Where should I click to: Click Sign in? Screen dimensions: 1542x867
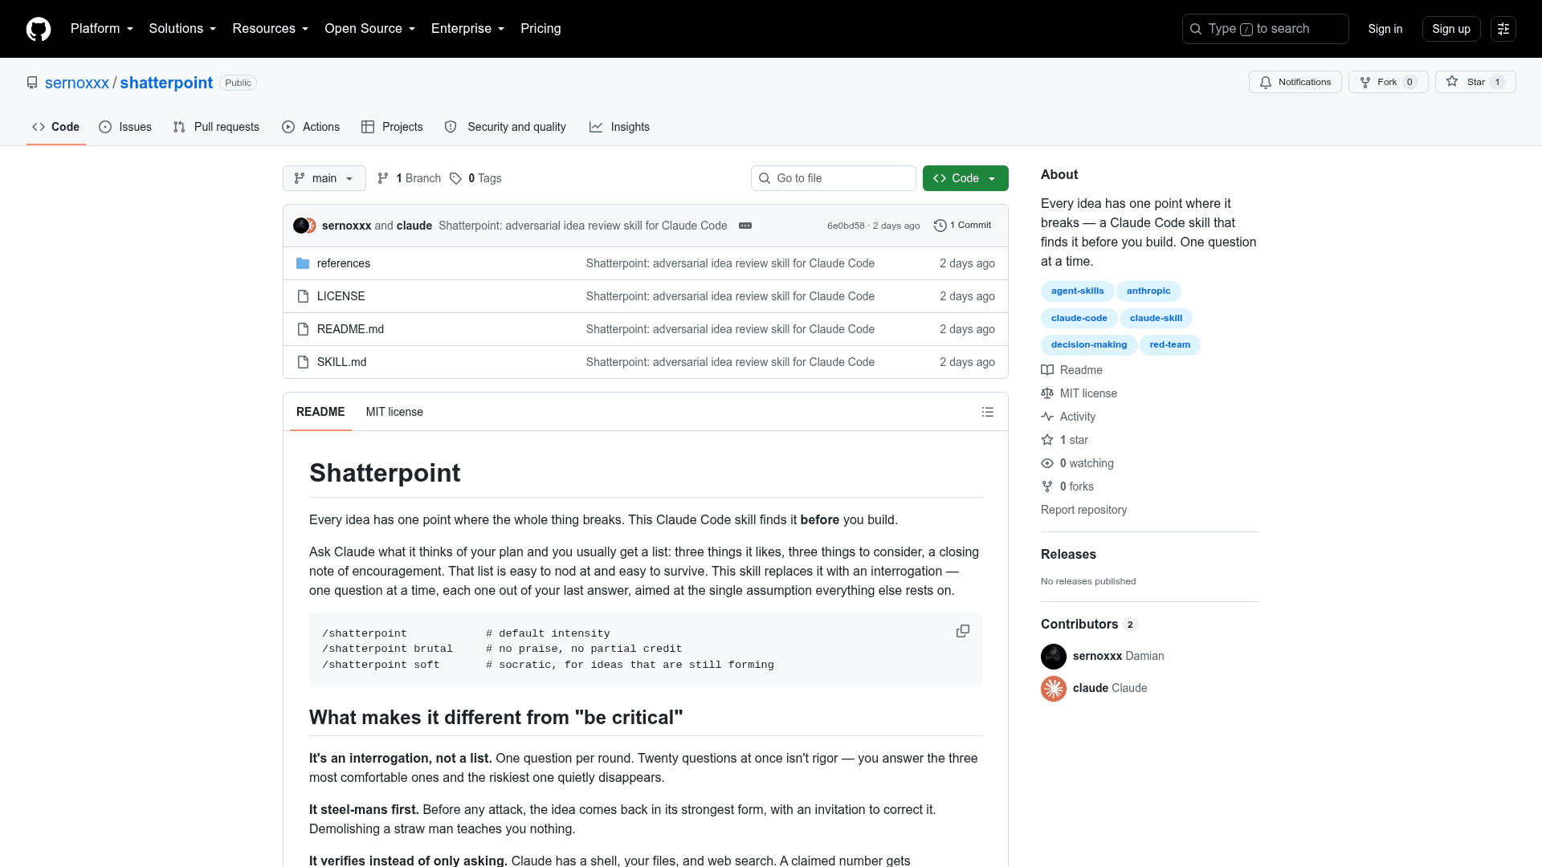point(1385,29)
